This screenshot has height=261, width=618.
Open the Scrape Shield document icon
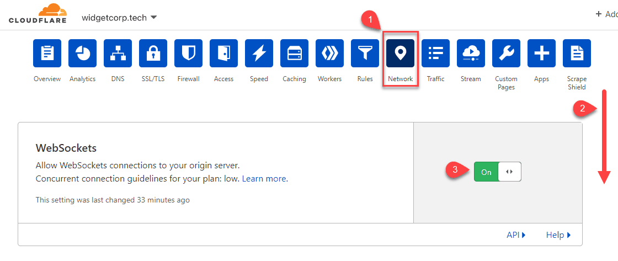pyautogui.click(x=577, y=54)
